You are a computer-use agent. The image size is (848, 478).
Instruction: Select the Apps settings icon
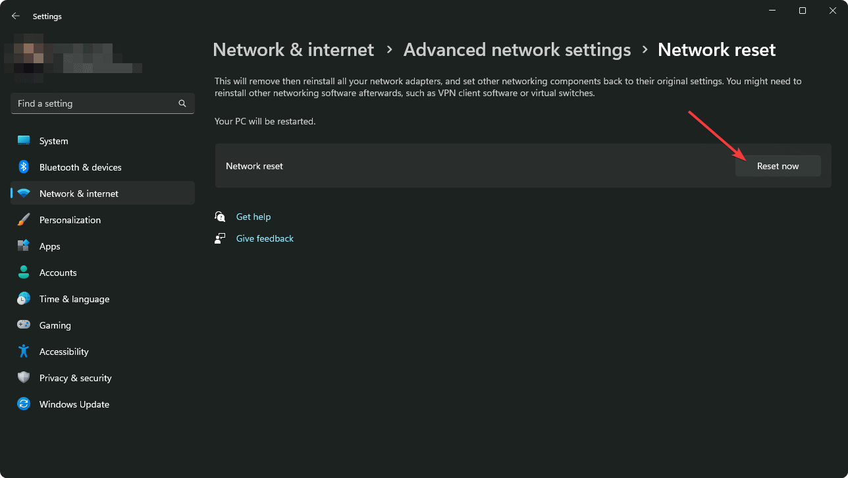coord(24,246)
